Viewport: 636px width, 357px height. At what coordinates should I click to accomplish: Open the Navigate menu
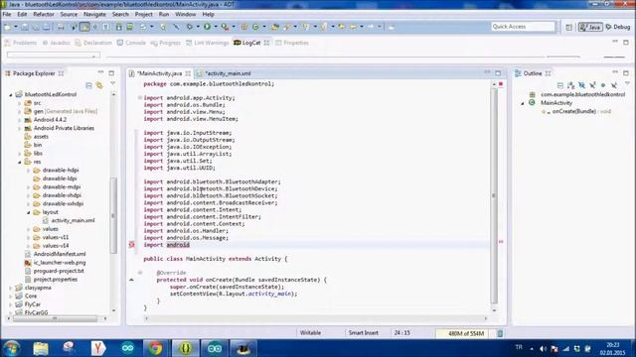94,14
